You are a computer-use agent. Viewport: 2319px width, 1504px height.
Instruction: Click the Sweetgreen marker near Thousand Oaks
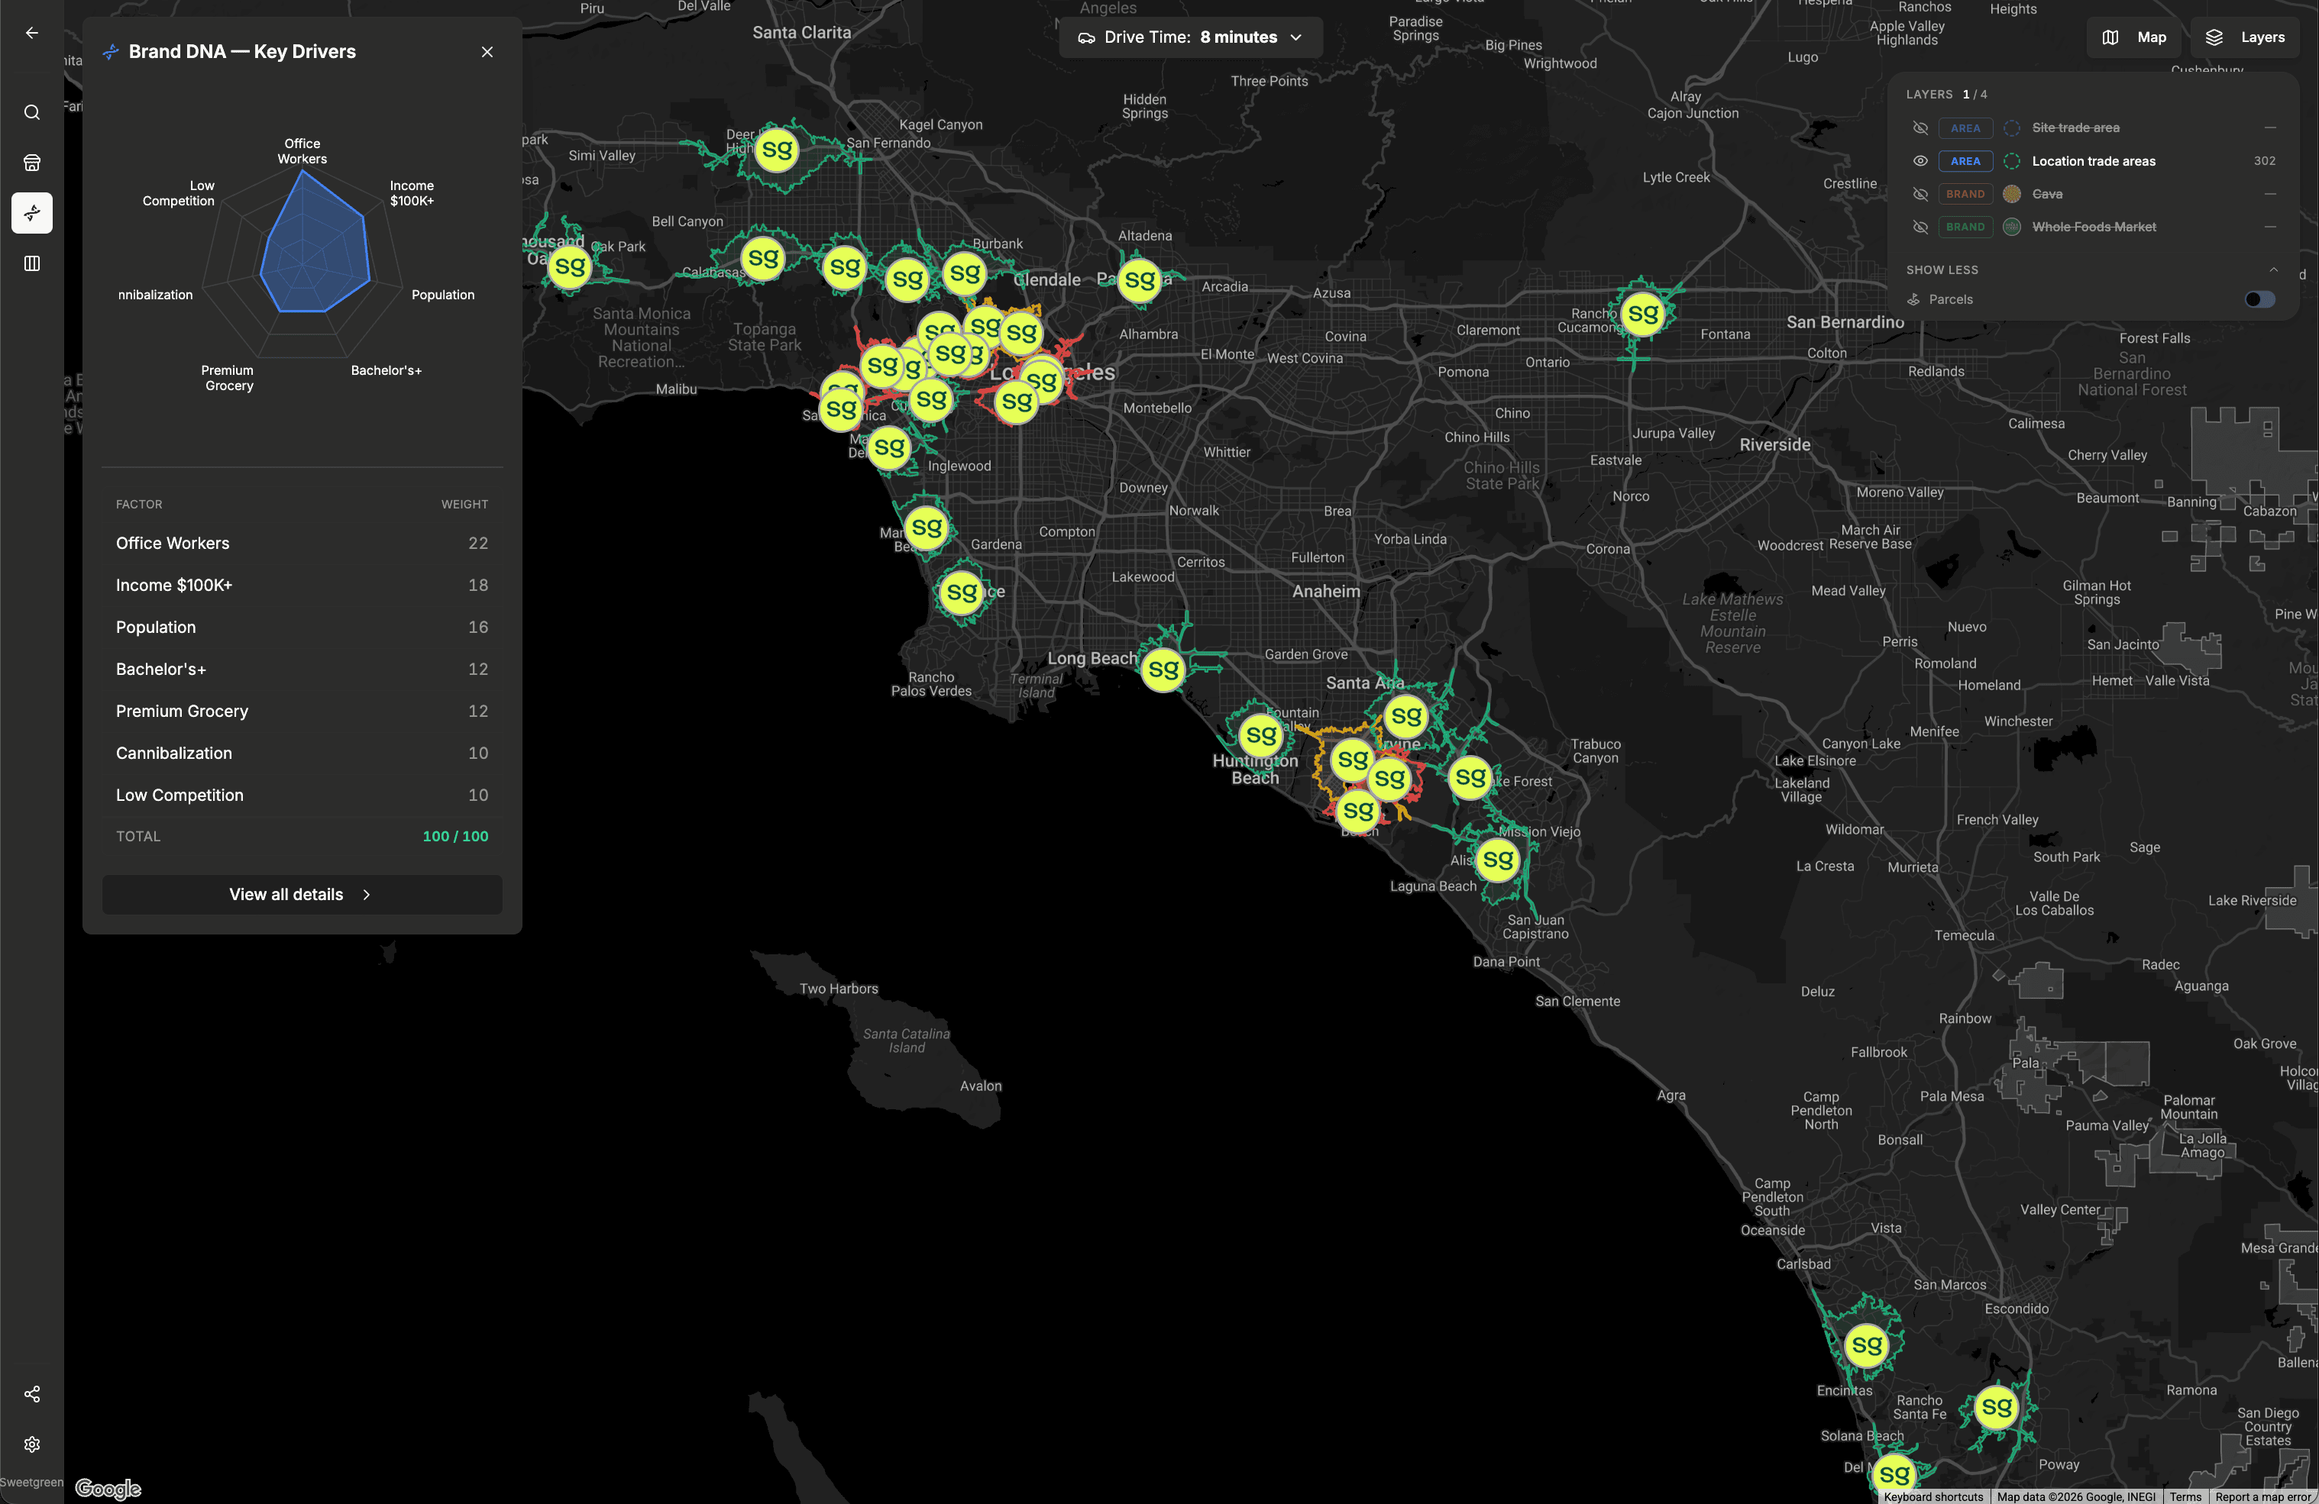[570, 267]
